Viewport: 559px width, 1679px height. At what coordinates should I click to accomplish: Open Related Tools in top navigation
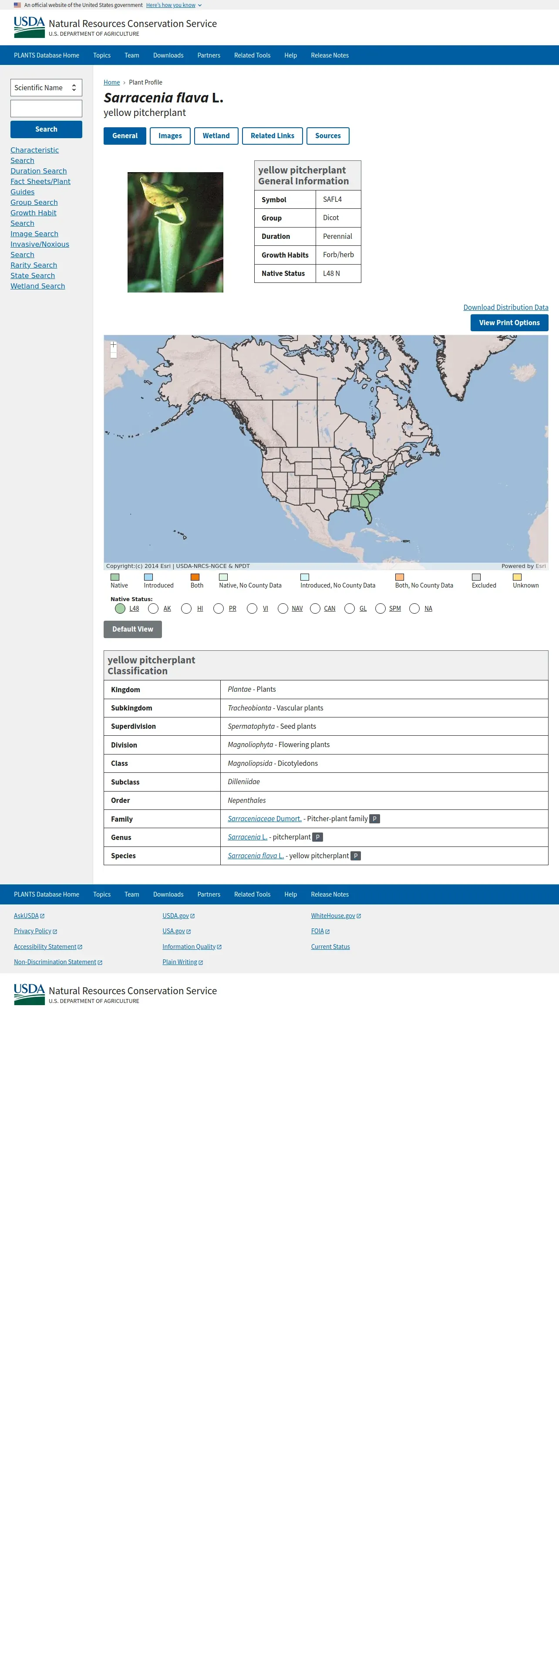tap(252, 55)
